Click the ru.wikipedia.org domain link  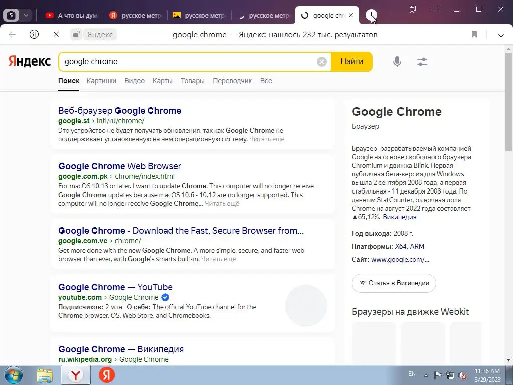pyautogui.click(x=85, y=359)
